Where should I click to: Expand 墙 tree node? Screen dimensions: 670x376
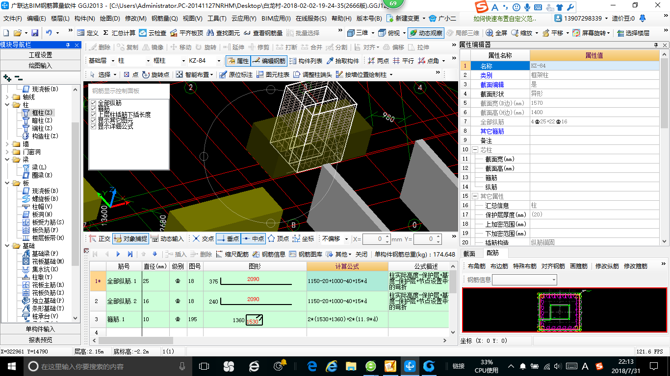click(7, 144)
